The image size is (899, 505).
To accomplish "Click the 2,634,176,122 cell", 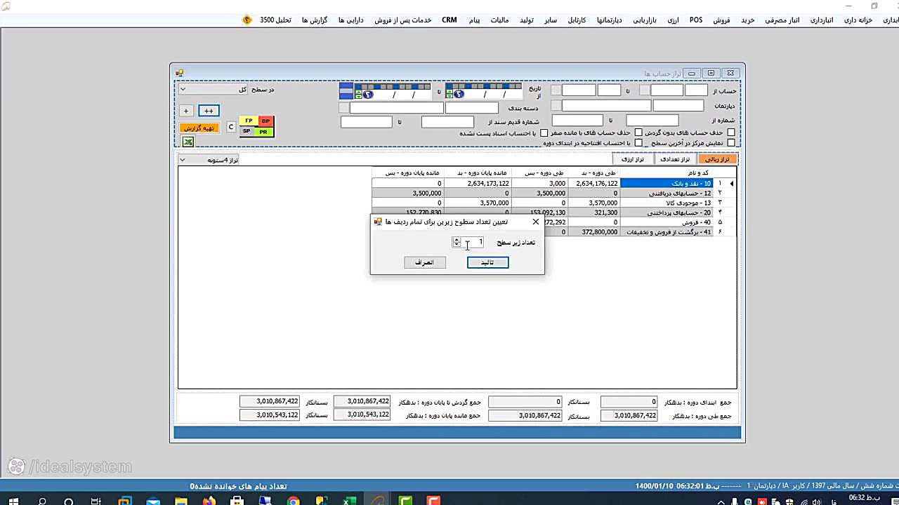I will coord(594,184).
